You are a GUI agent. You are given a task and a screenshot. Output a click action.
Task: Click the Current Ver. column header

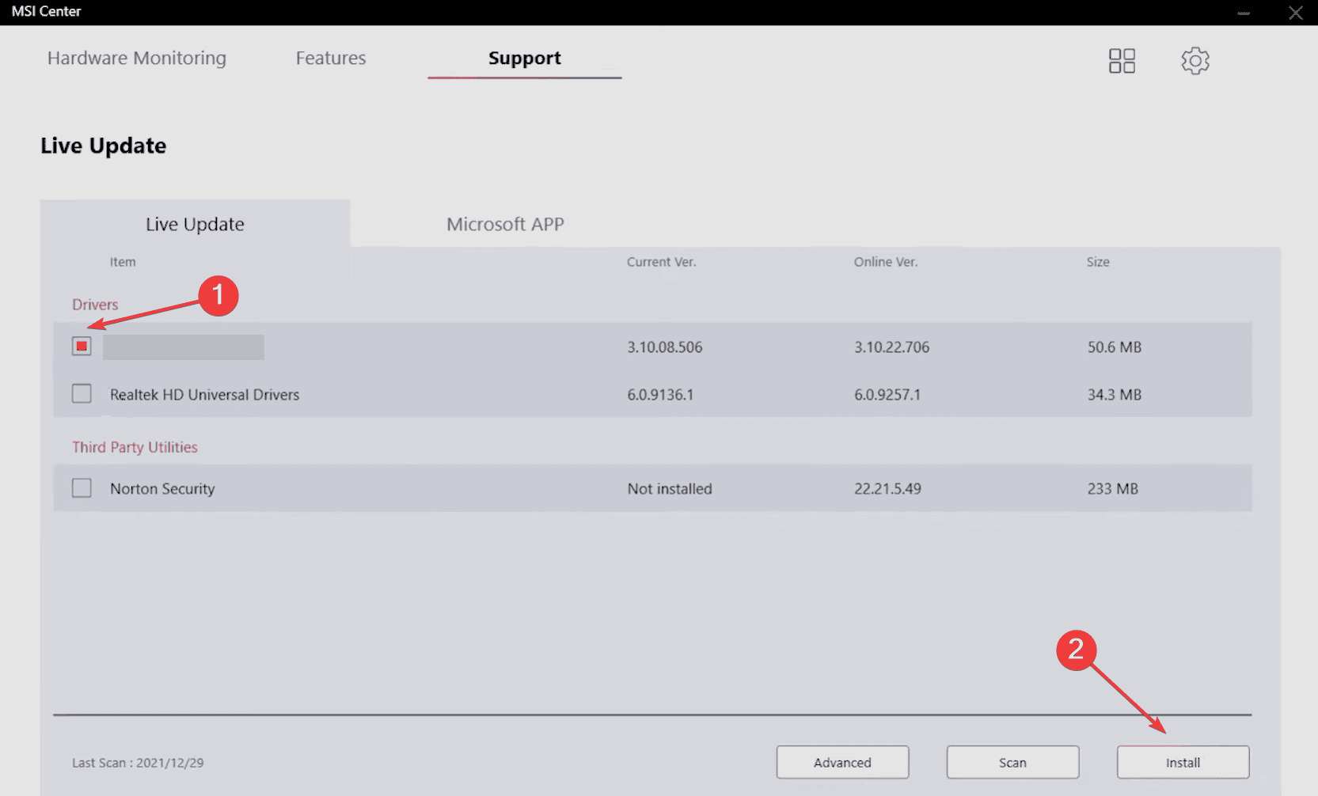coord(662,262)
